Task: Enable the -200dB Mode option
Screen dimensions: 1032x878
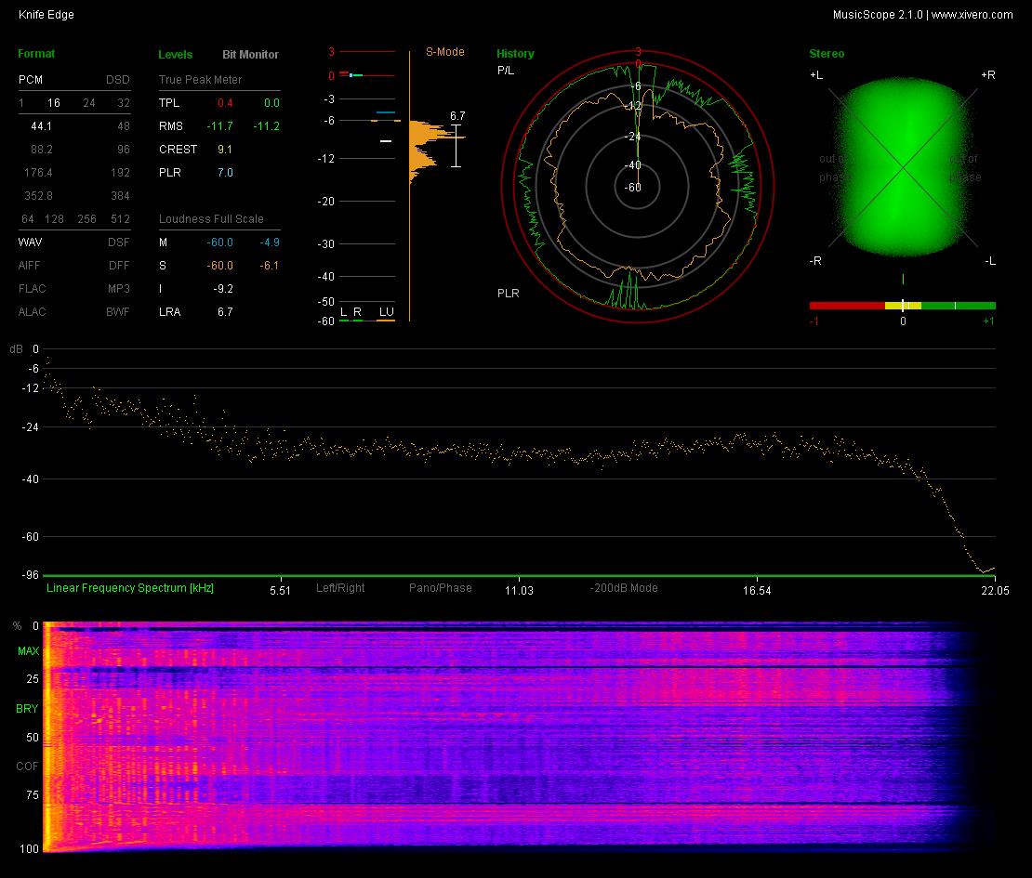Action: tap(624, 588)
